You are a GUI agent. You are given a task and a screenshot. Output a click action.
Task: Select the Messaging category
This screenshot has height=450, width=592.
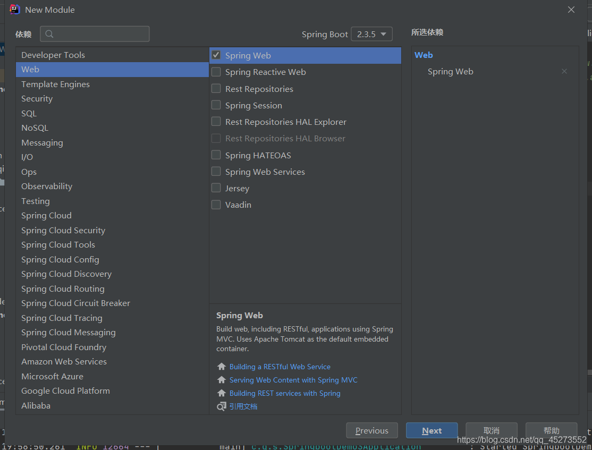point(112,143)
